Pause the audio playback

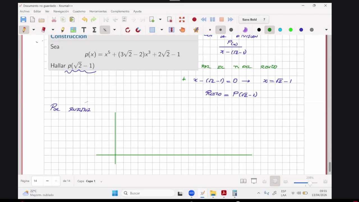click(x=213, y=19)
